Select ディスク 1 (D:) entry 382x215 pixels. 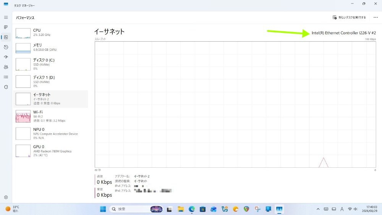coord(50,82)
